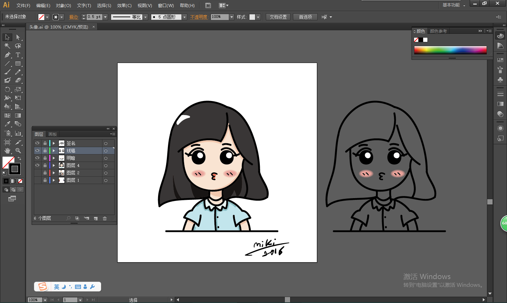Expand the 明暗 layer triangle

54,158
